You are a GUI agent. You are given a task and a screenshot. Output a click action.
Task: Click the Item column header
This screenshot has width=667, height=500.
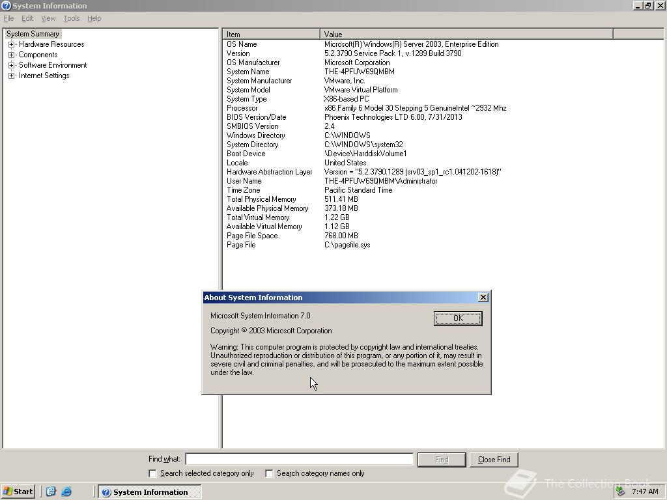271,34
